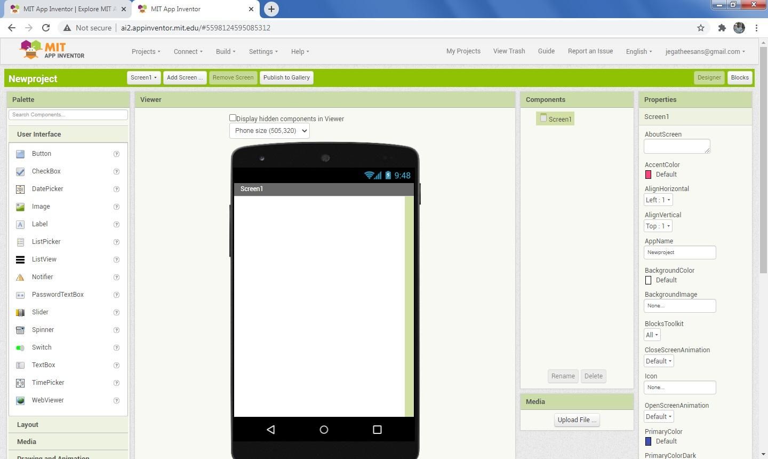The image size is (768, 459).
Task: Enable Display hidden components in Viewer
Action: [x=233, y=117]
